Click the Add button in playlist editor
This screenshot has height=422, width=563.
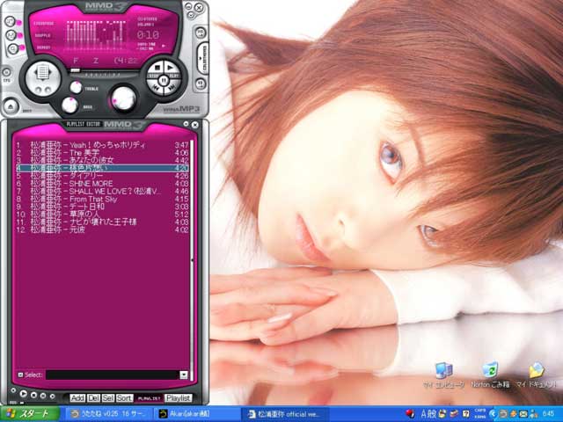click(77, 398)
